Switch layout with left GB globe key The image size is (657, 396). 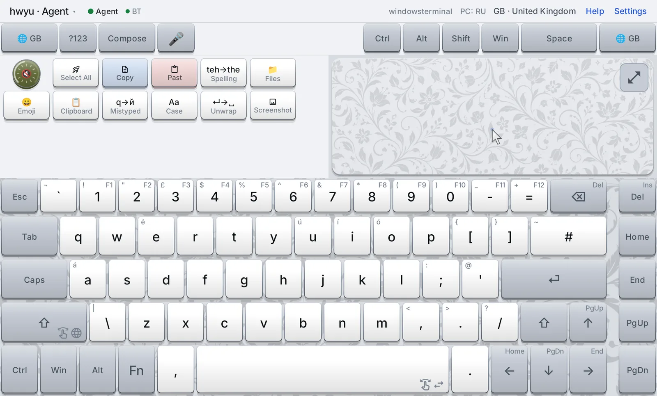tap(29, 38)
